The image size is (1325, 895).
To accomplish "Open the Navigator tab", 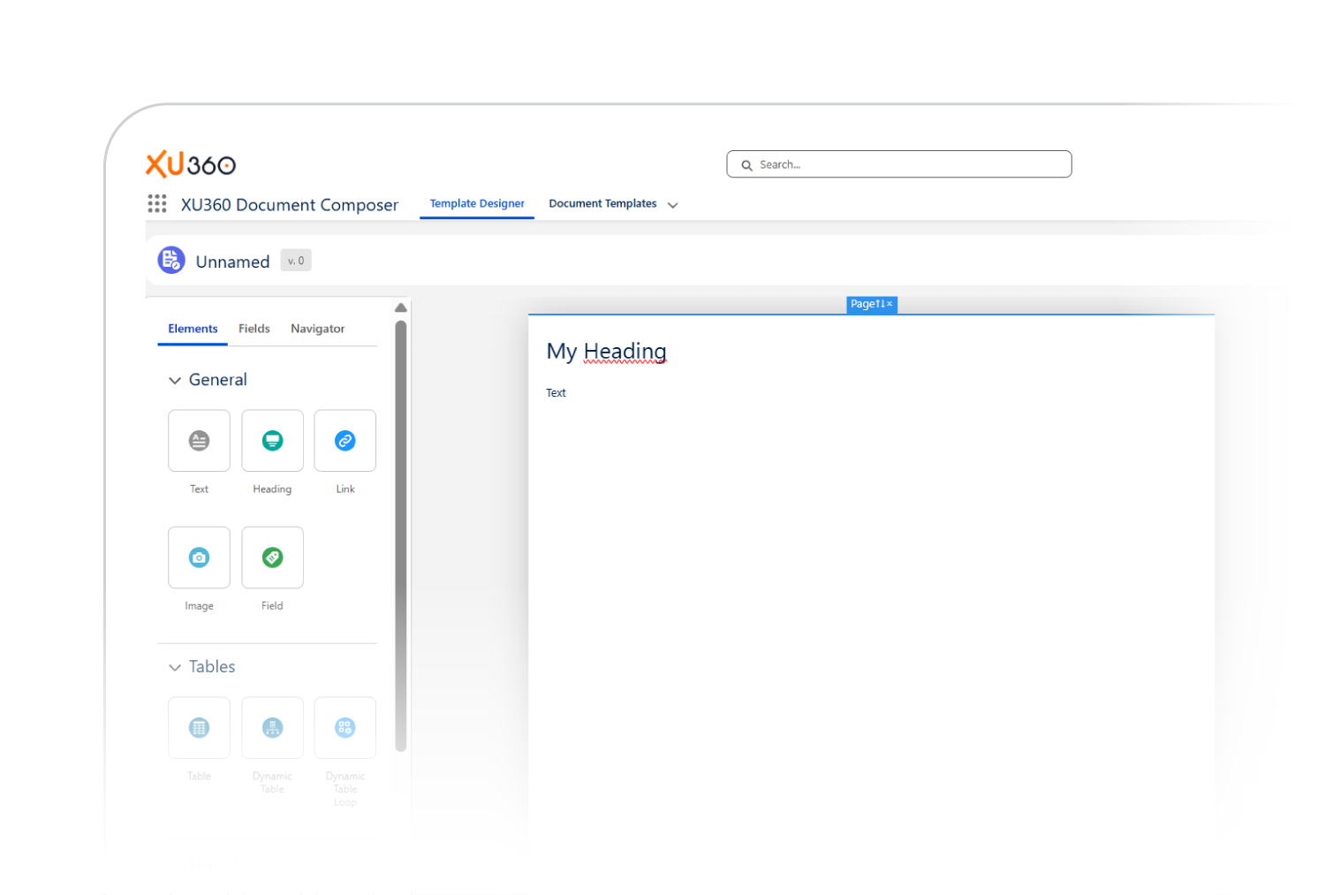I will pyautogui.click(x=317, y=329).
